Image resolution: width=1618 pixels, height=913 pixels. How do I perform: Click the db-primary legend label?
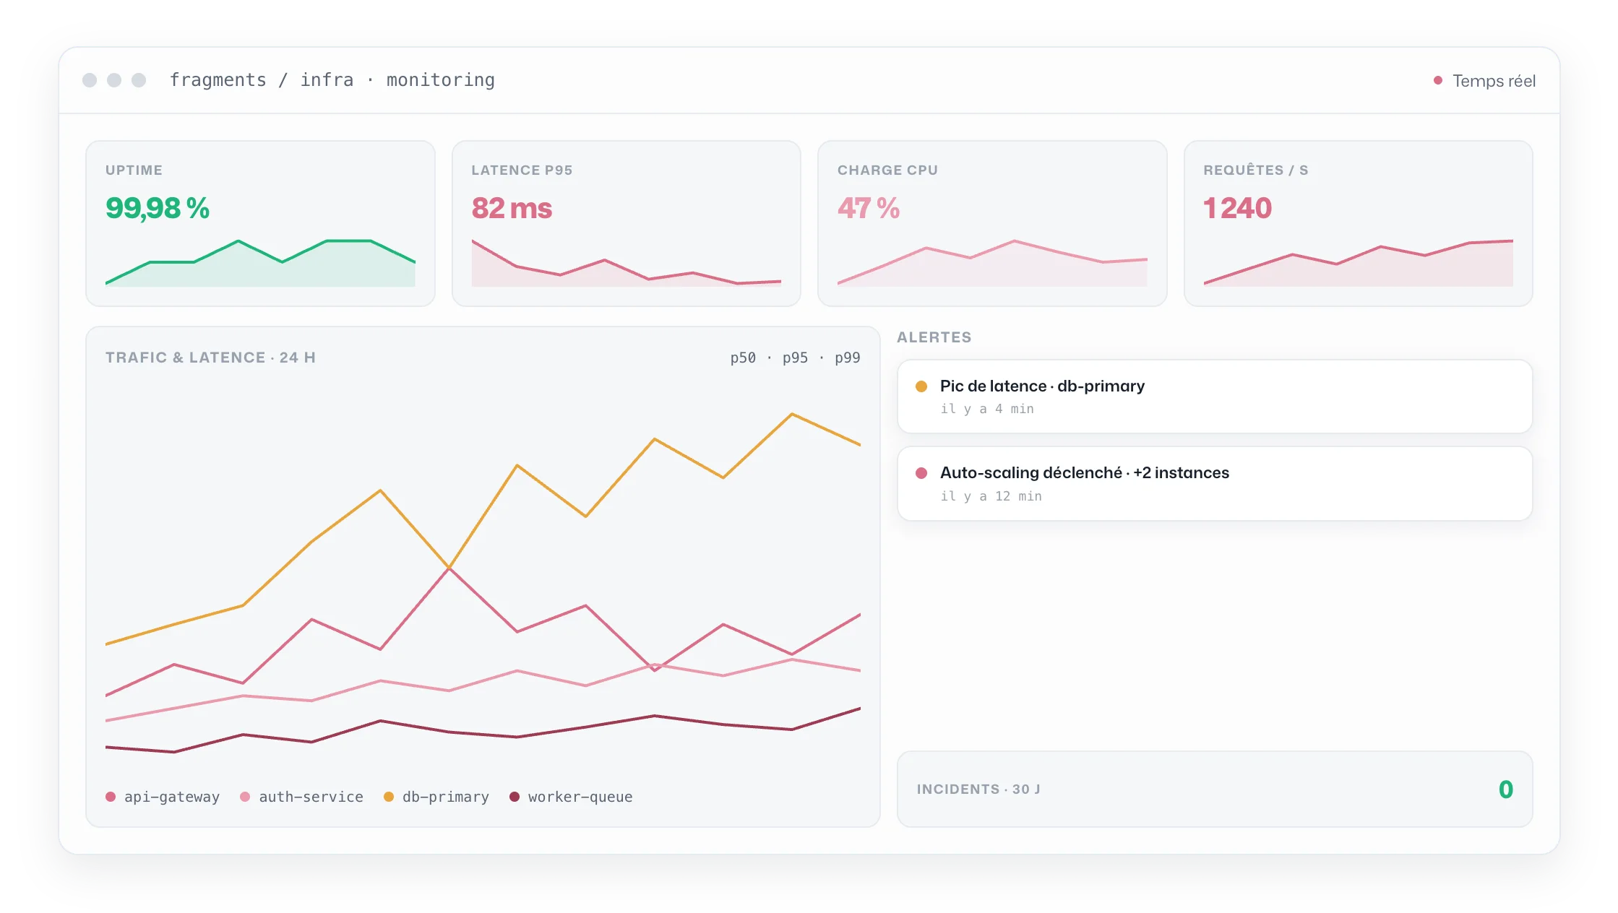pos(446,797)
